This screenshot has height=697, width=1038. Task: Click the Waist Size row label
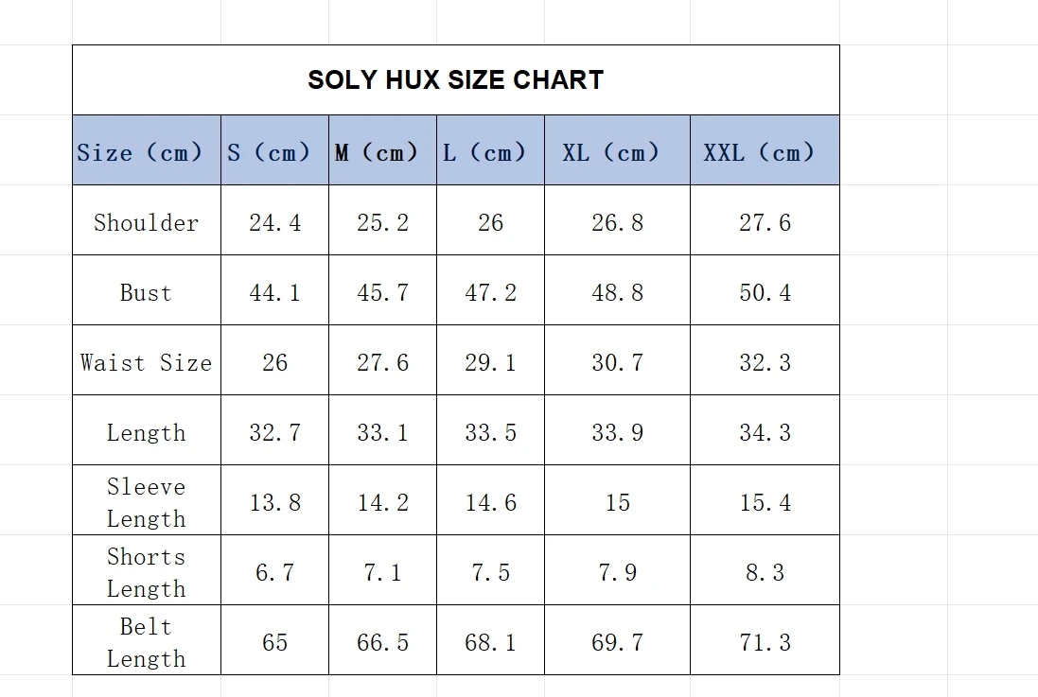point(146,362)
